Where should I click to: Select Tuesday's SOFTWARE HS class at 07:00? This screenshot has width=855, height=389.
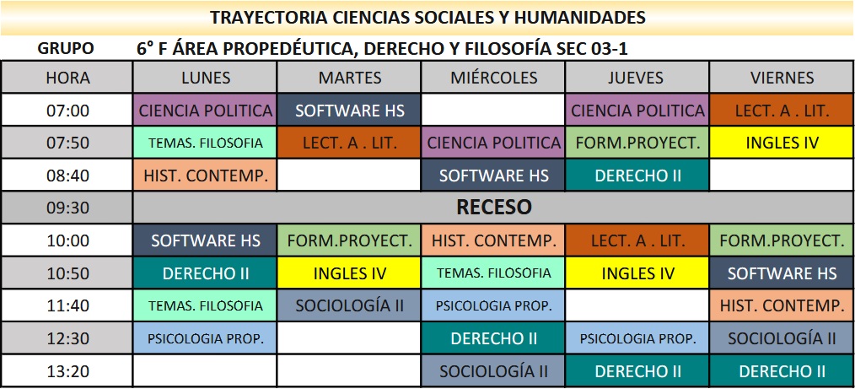[349, 111]
